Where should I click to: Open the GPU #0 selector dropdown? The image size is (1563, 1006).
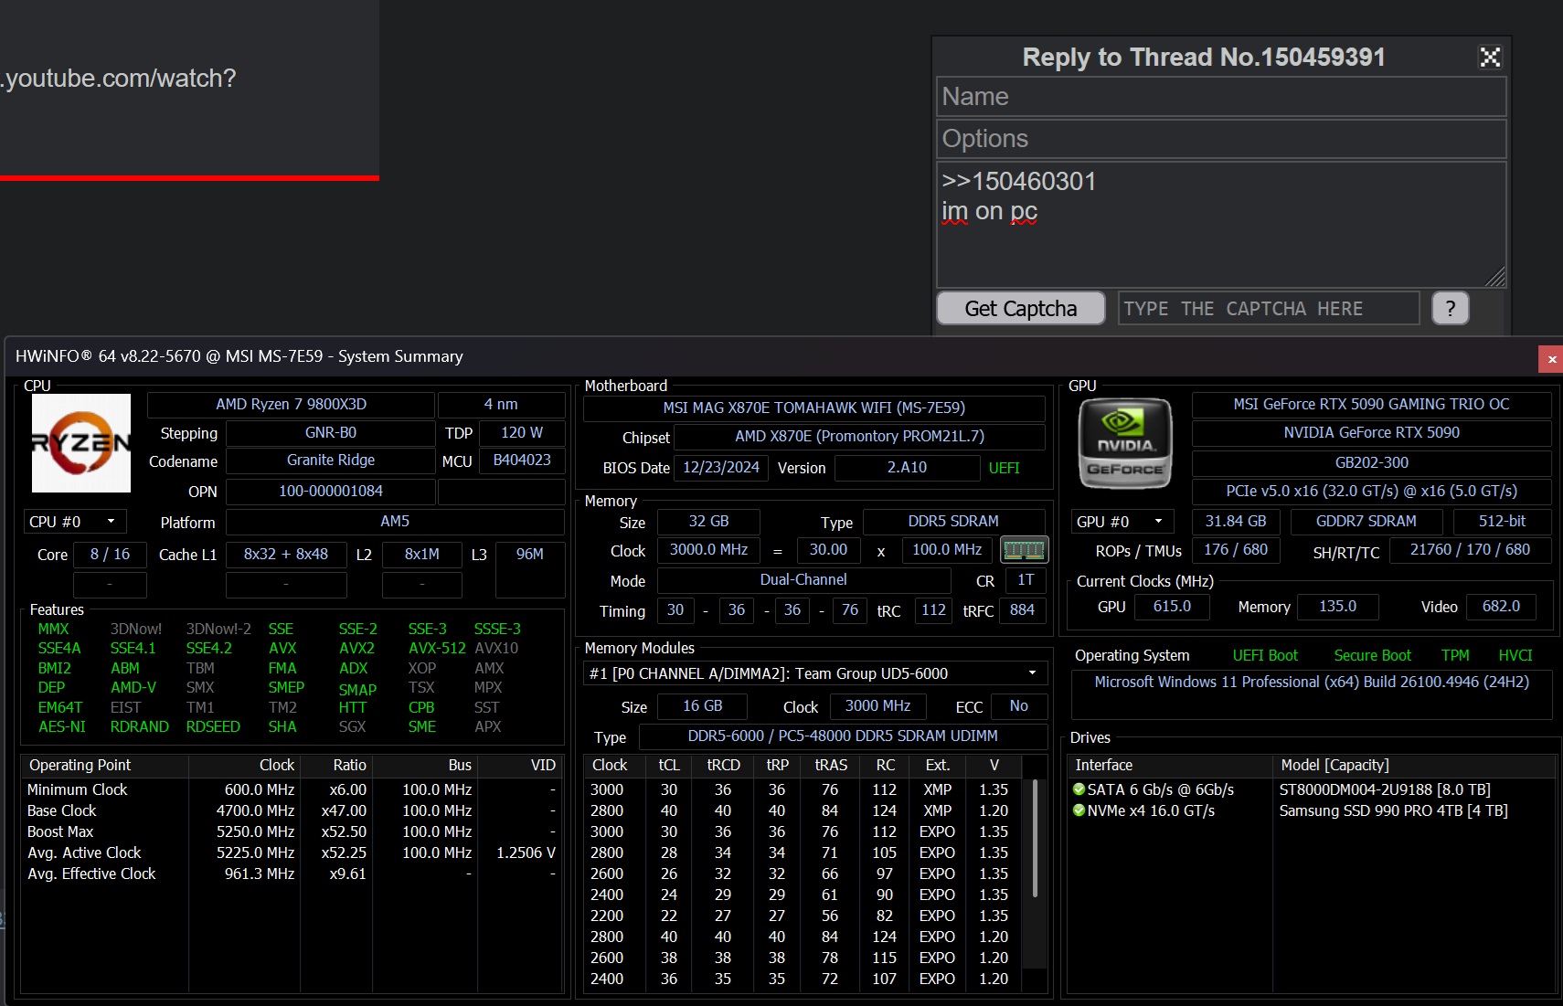coord(1122,522)
